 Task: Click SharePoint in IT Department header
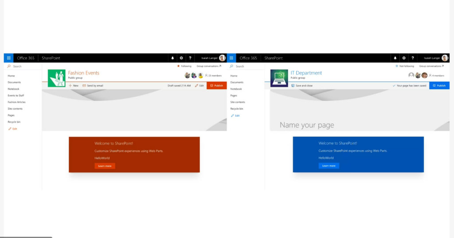tap(274, 58)
